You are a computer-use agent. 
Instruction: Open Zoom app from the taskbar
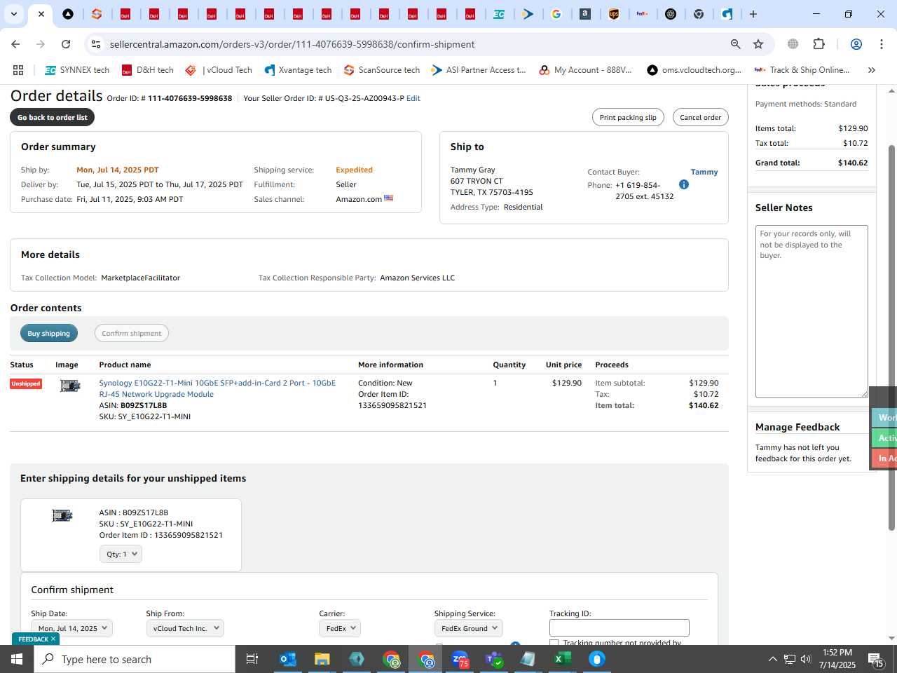pyautogui.click(x=460, y=659)
